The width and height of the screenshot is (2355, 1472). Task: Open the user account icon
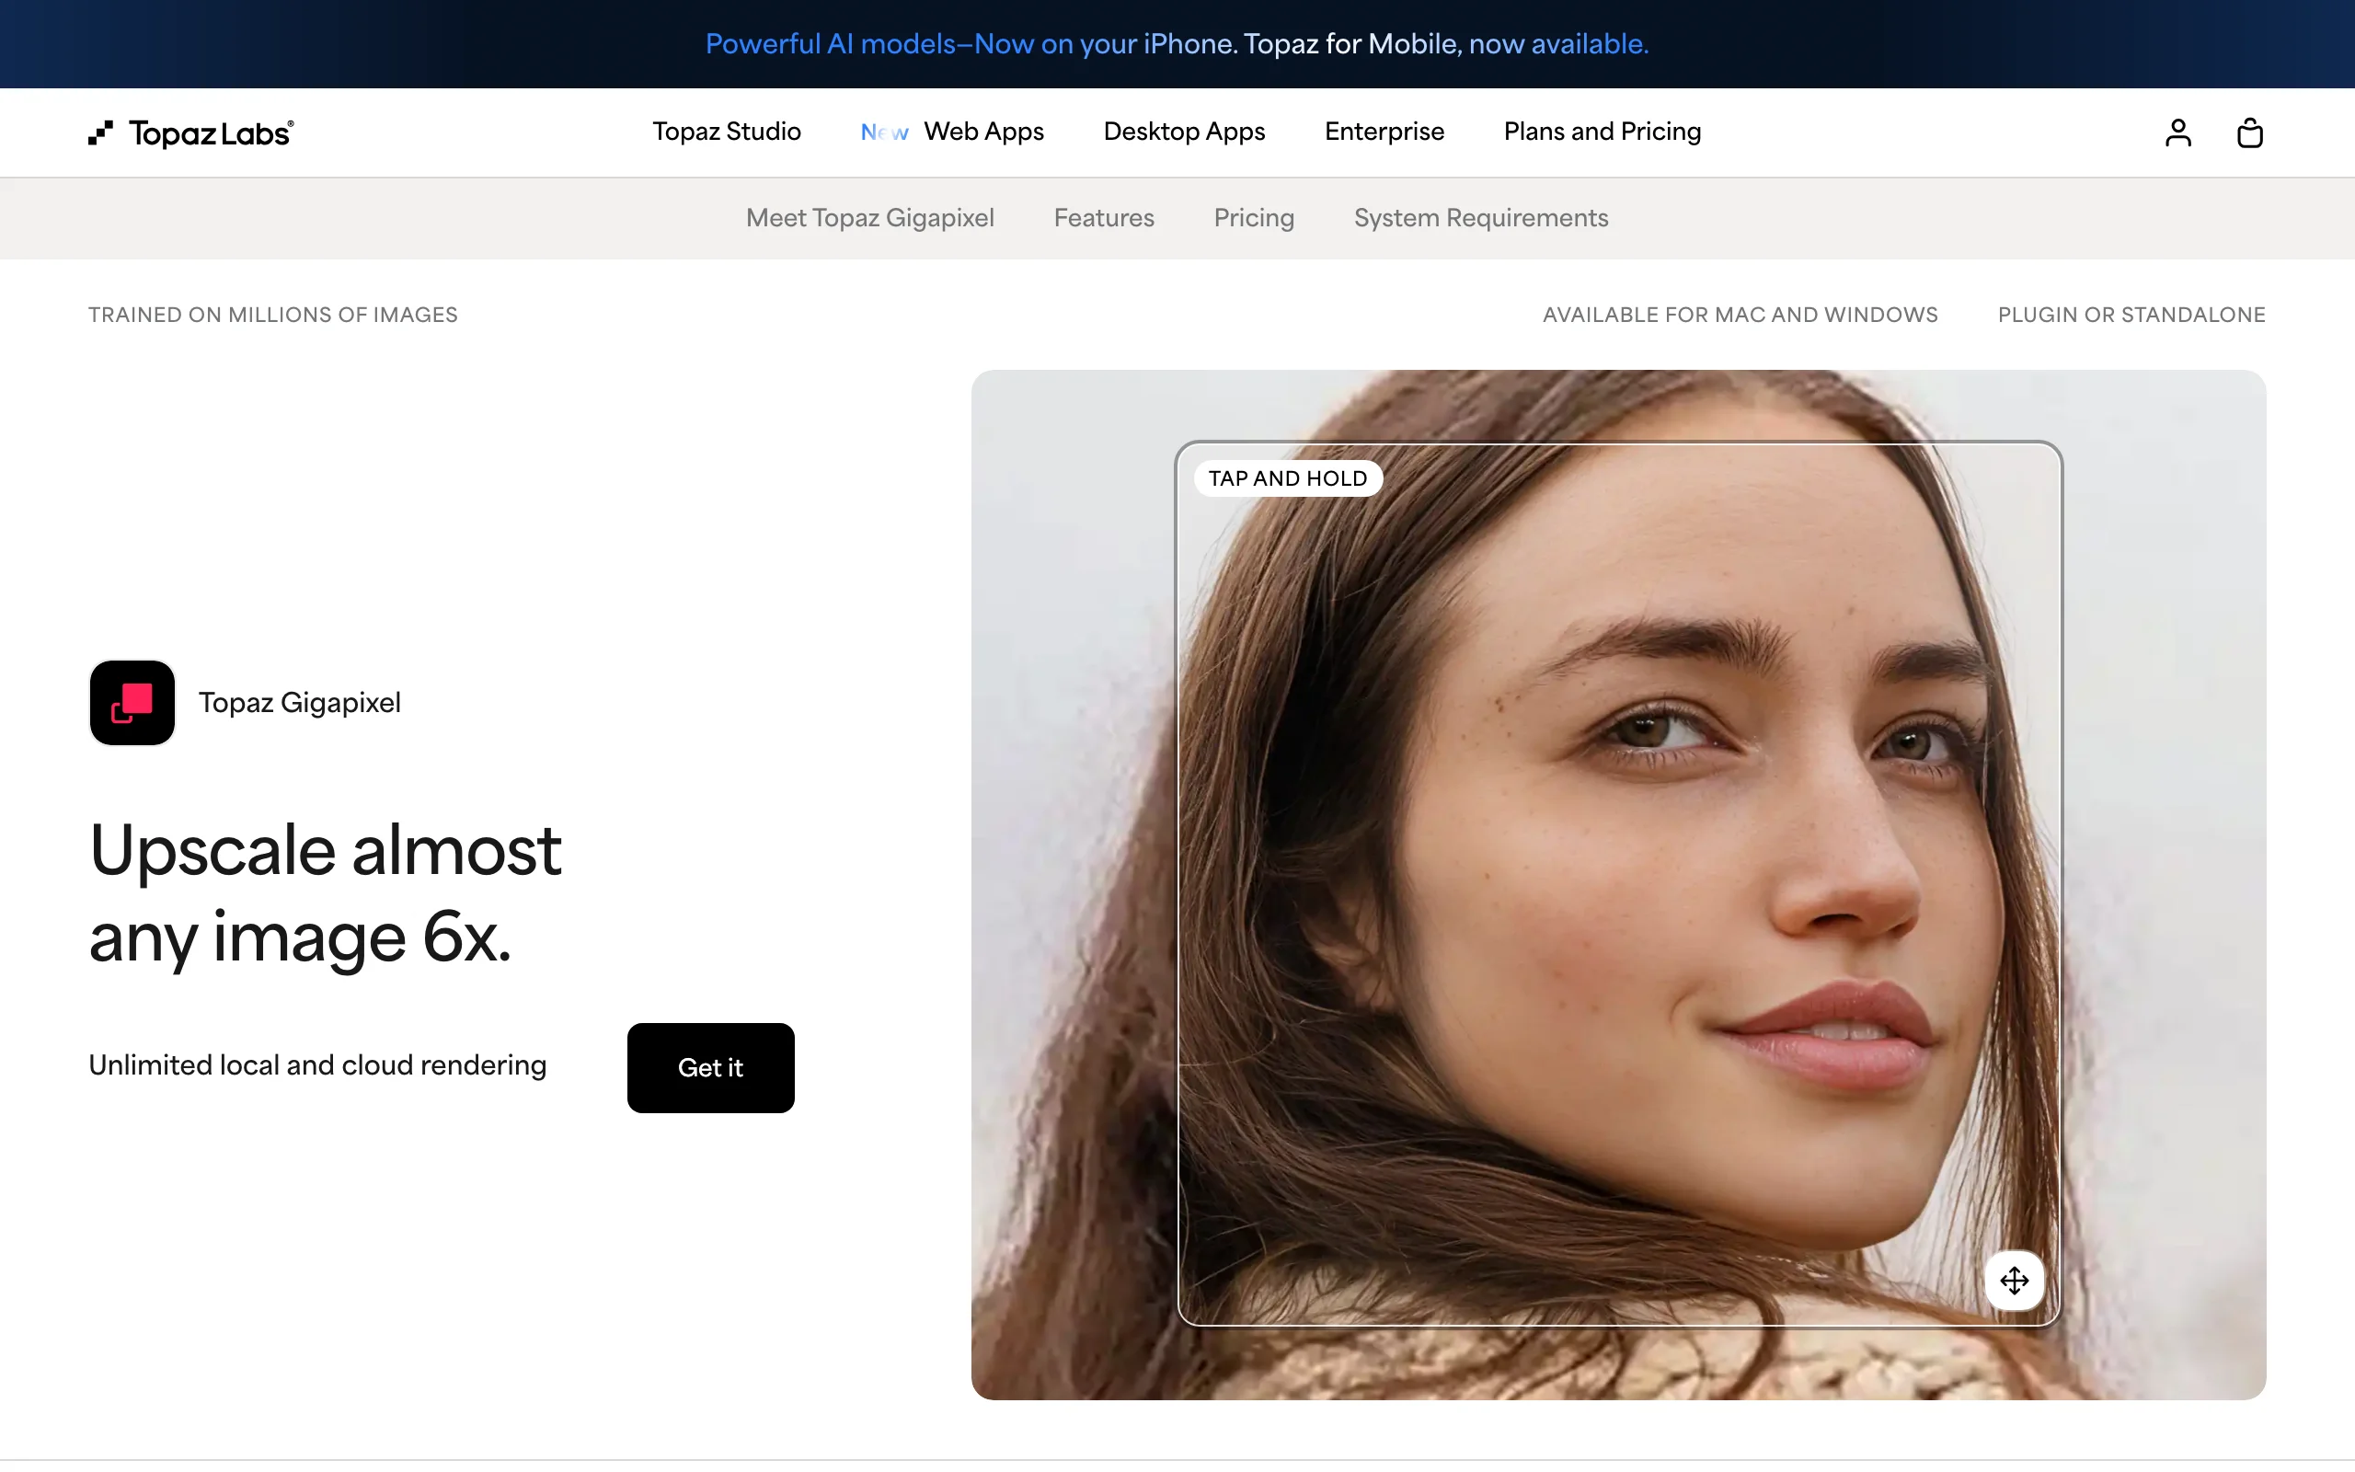tap(2177, 132)
